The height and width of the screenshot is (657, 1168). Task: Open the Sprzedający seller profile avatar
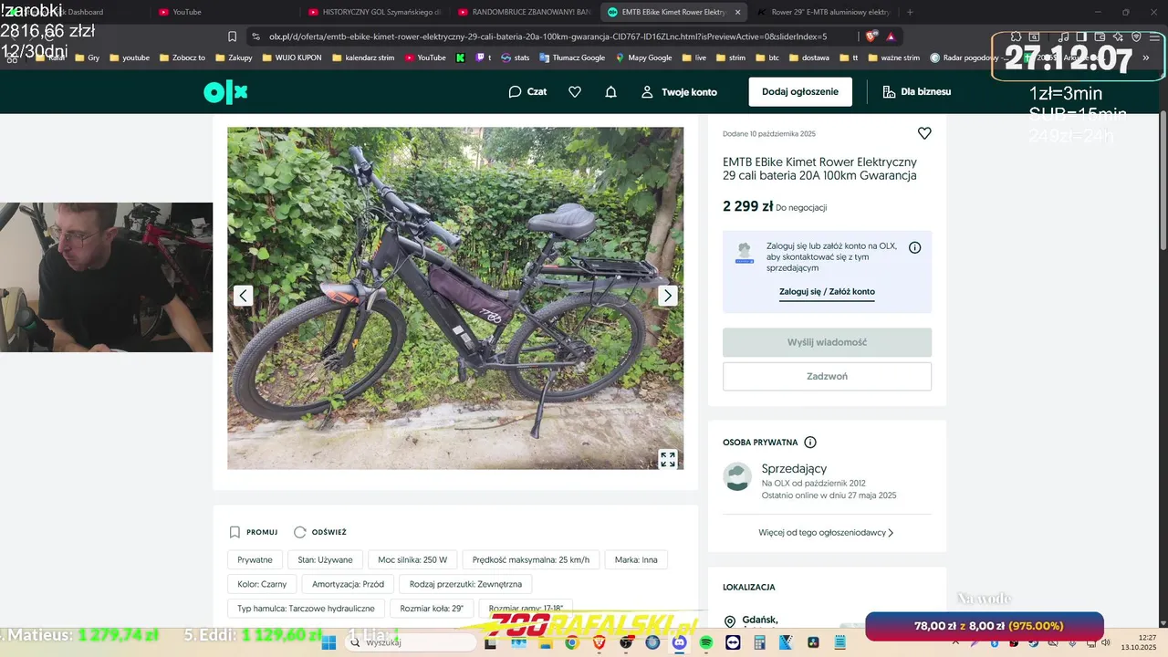click(x=737, y=476)
